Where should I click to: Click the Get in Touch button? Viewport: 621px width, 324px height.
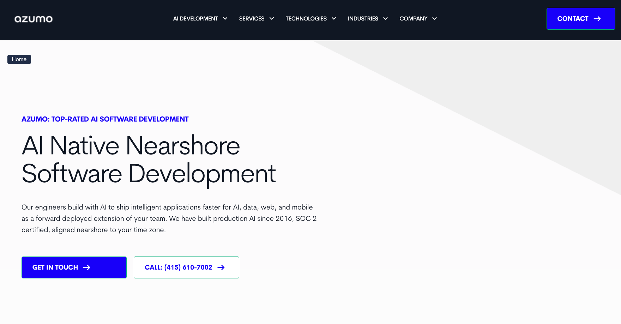[74, 267]
